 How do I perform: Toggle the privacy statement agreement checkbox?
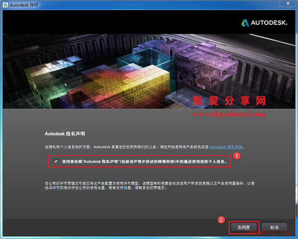56,161
